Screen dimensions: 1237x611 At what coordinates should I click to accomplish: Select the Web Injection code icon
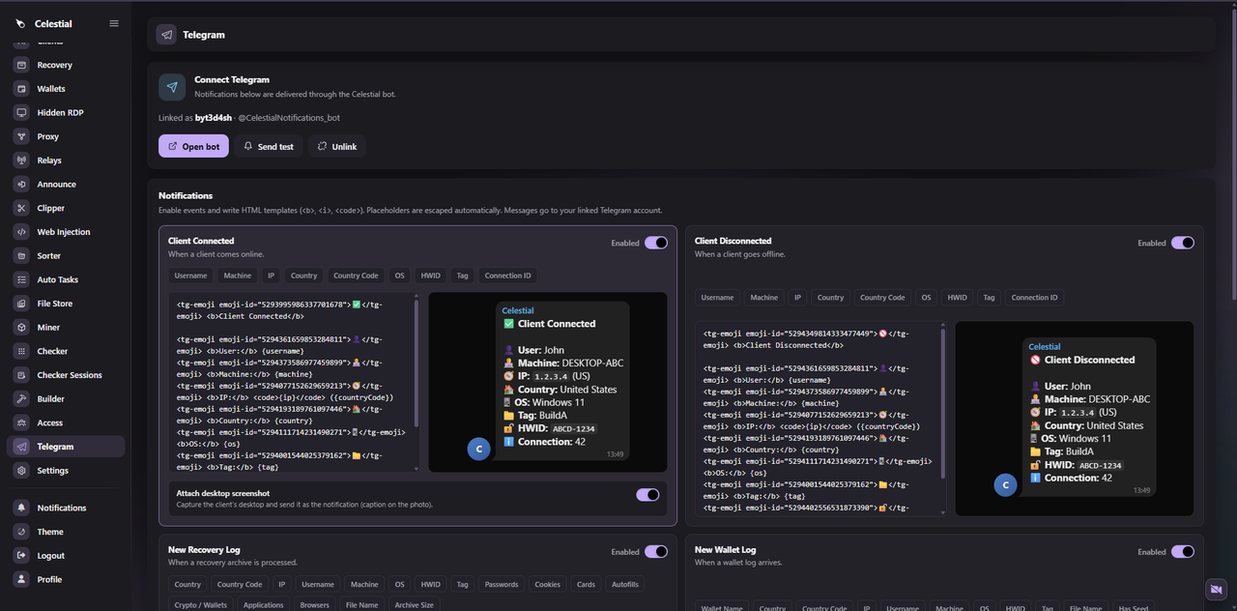(20, 232)
